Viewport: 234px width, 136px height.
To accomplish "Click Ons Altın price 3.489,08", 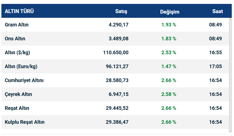I will coord(118,39).
